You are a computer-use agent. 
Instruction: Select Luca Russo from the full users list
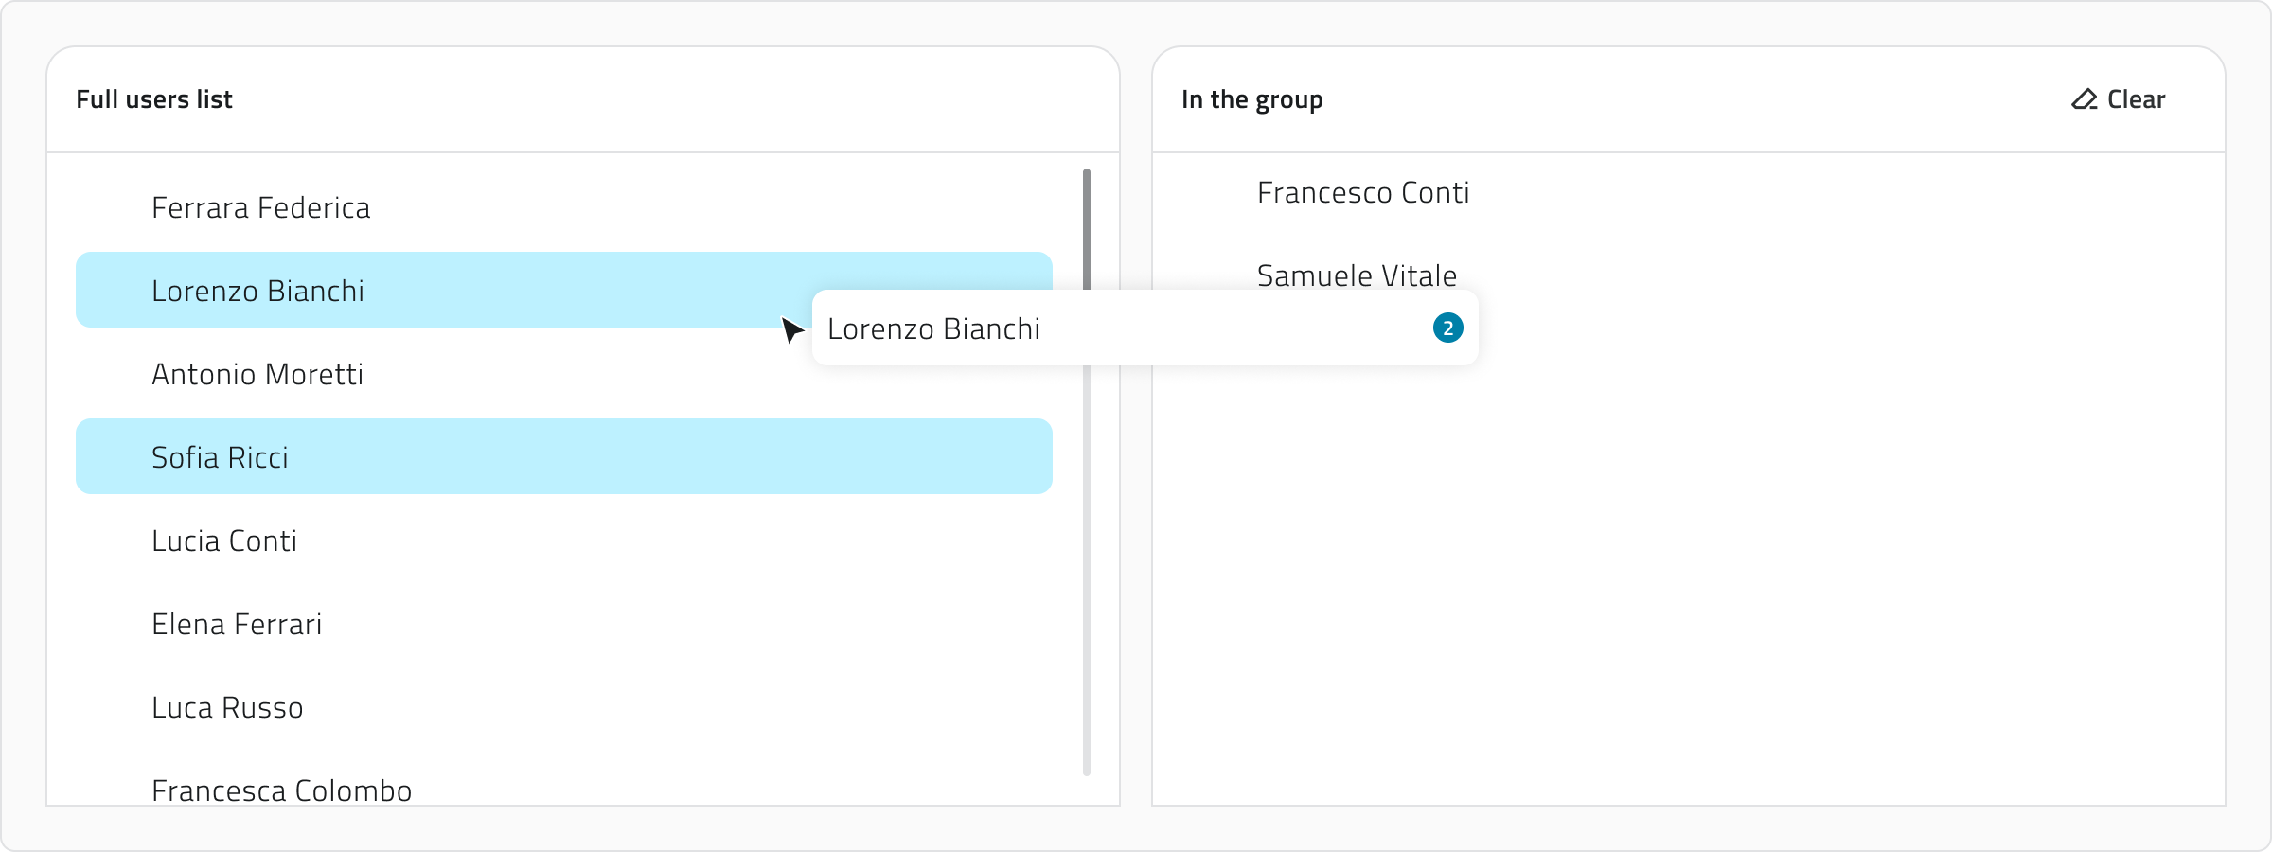(226, 706)
